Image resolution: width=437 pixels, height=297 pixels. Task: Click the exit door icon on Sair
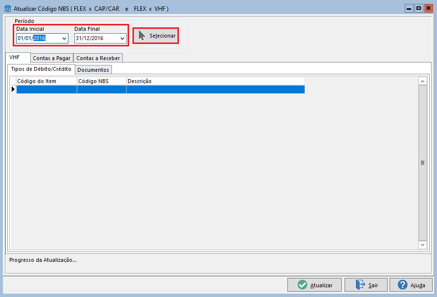point(360,285)
